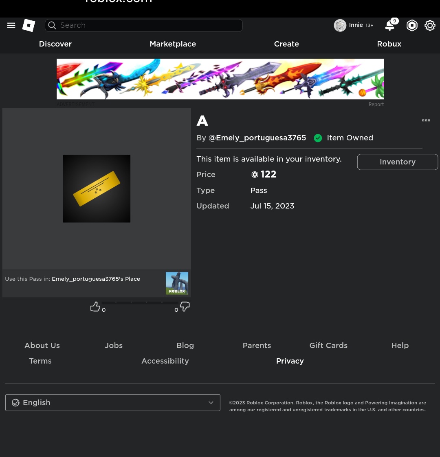Open the Parents footer link
Viewport: 440px width, 457px height.
coord(257,345)
